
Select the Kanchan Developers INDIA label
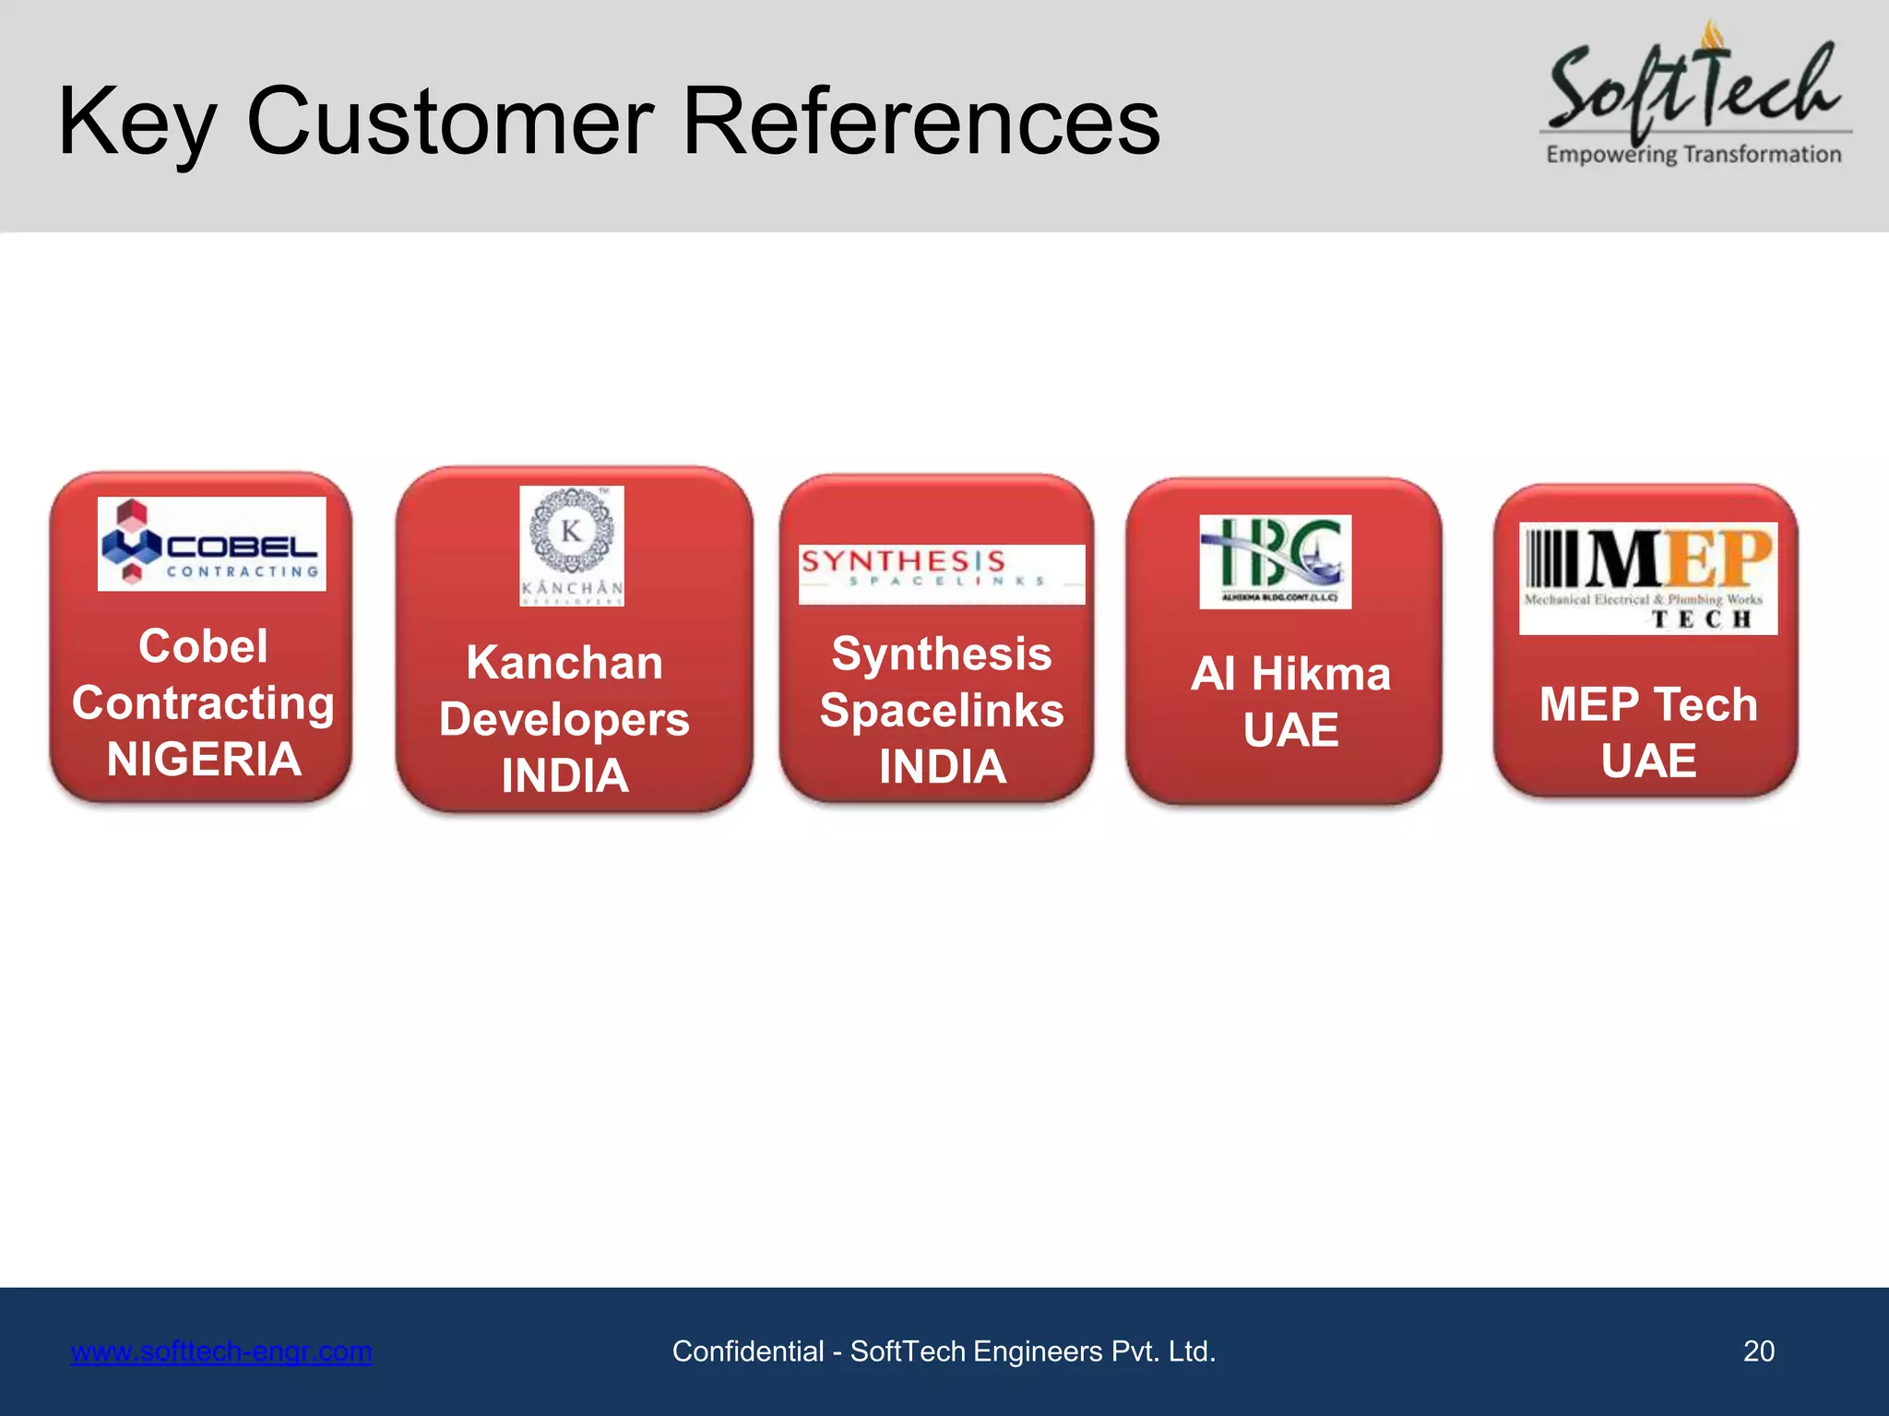pos(564,719)
